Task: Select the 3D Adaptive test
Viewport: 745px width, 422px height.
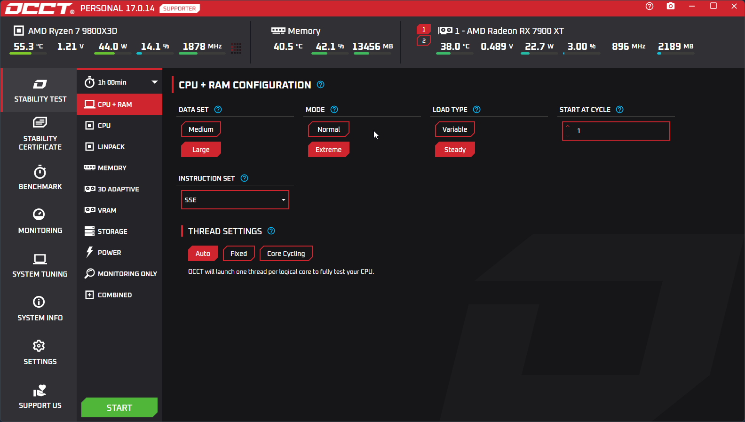Action: coord(119,189)
